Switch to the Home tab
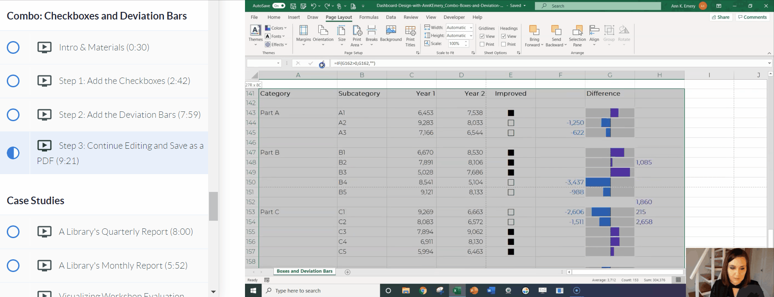Screen dimensions: 774x297 click(x=274, y=17)
